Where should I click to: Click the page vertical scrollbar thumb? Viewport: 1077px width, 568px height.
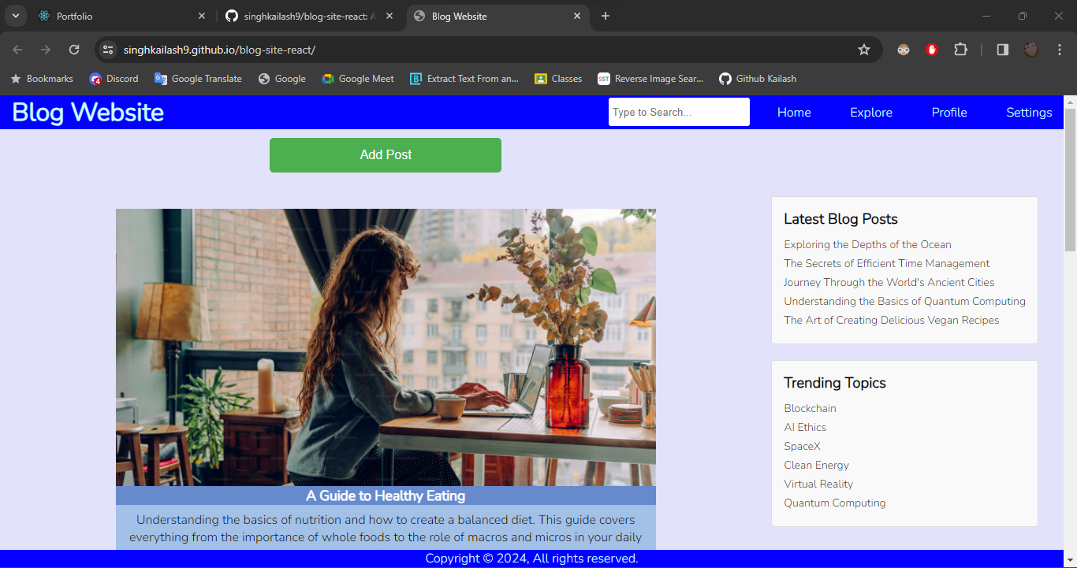[x=1070, y=180]
